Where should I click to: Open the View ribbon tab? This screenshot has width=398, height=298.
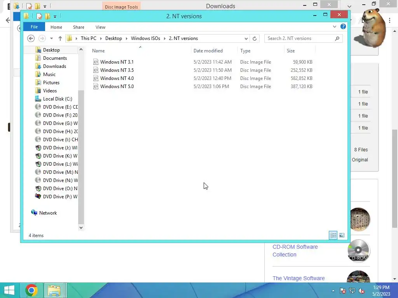[x=100, y=27]
